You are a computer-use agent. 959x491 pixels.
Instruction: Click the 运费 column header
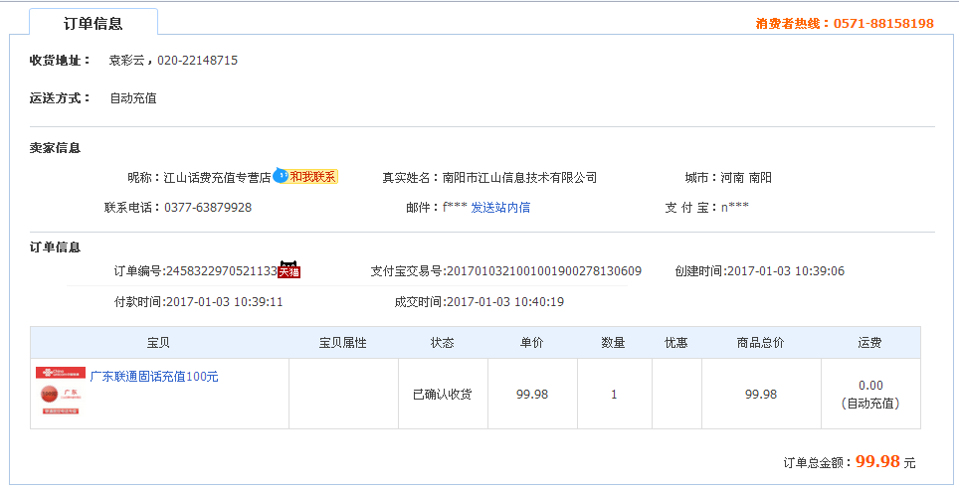coord(870,343)
